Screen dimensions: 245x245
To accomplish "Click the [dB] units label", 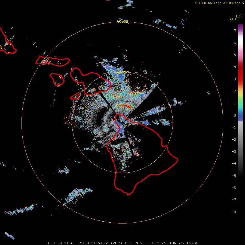I will click(232, 19).
